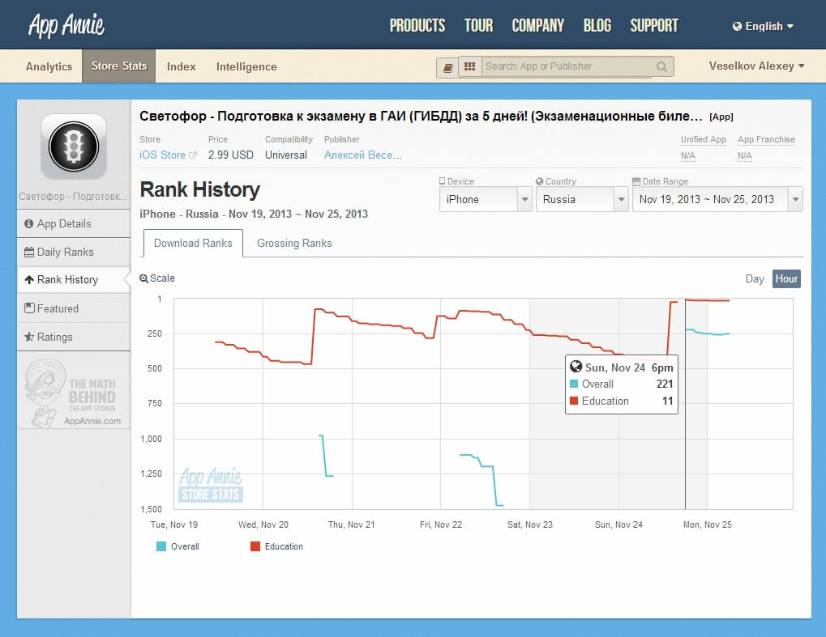Viewport: 826px width, 637px height.
Task: Focus the Search App or Publisher field
Action: (x=568, y=66)
